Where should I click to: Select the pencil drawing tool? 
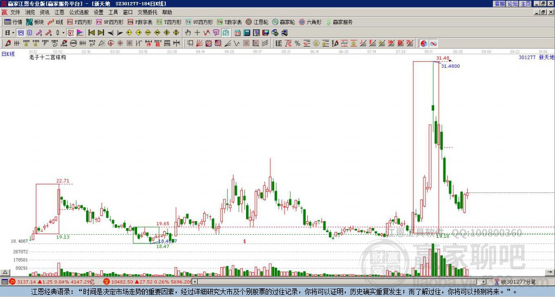[x=8, y=43]
